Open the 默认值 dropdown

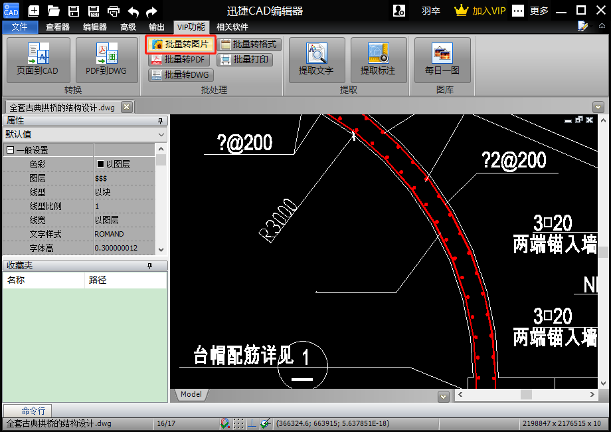click(85, 134)
